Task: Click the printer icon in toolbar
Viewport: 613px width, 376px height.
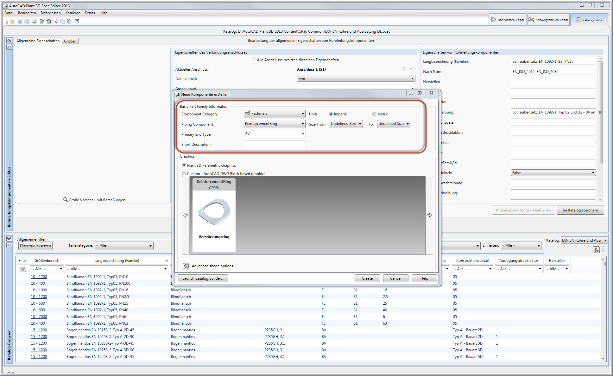Action: [x=34, y=21]
